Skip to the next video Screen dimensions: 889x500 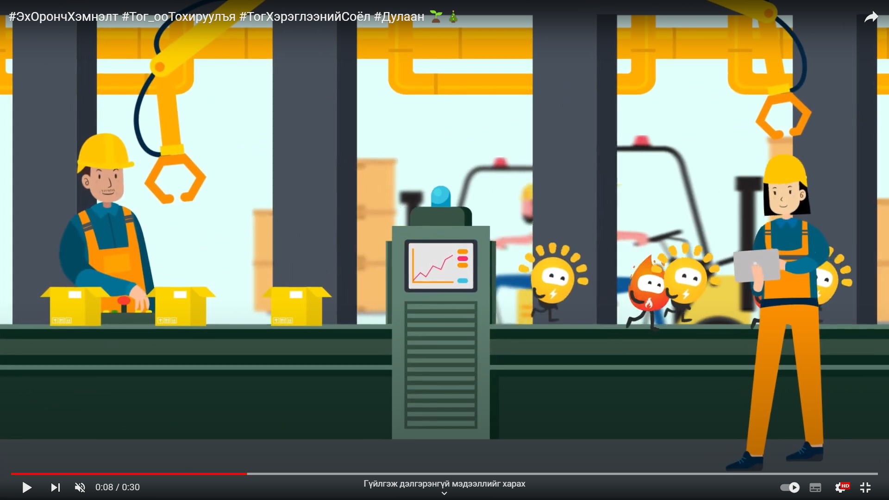[55, 487]
